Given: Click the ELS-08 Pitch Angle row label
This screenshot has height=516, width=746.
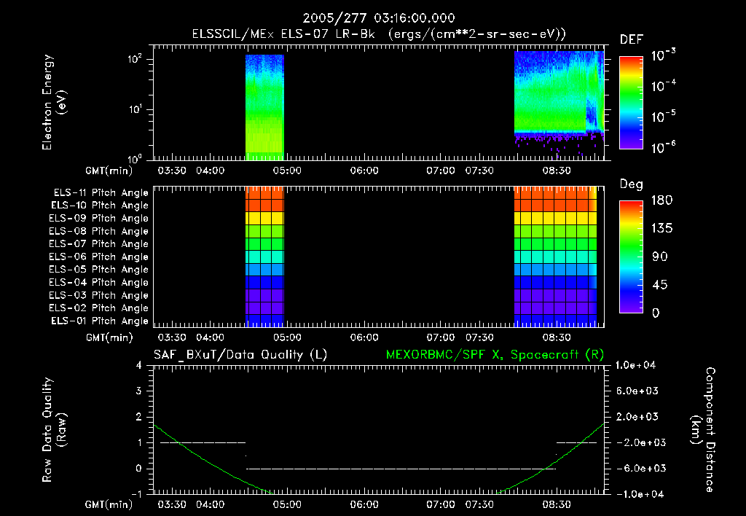Looking at the screenshot, I should tap(99, 231).
